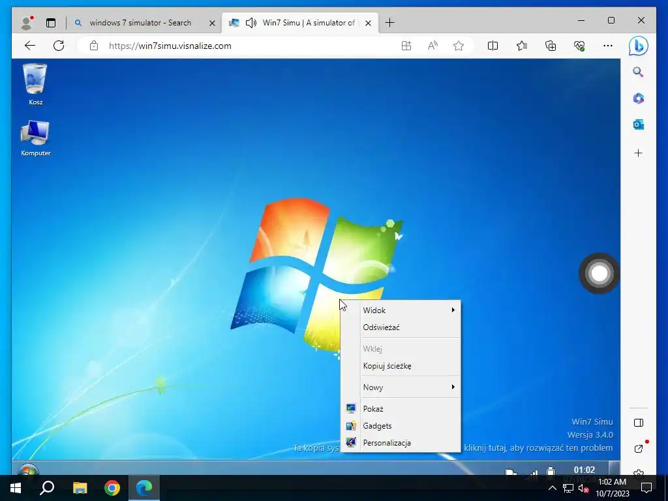Click the floating round assistive button

599,273
